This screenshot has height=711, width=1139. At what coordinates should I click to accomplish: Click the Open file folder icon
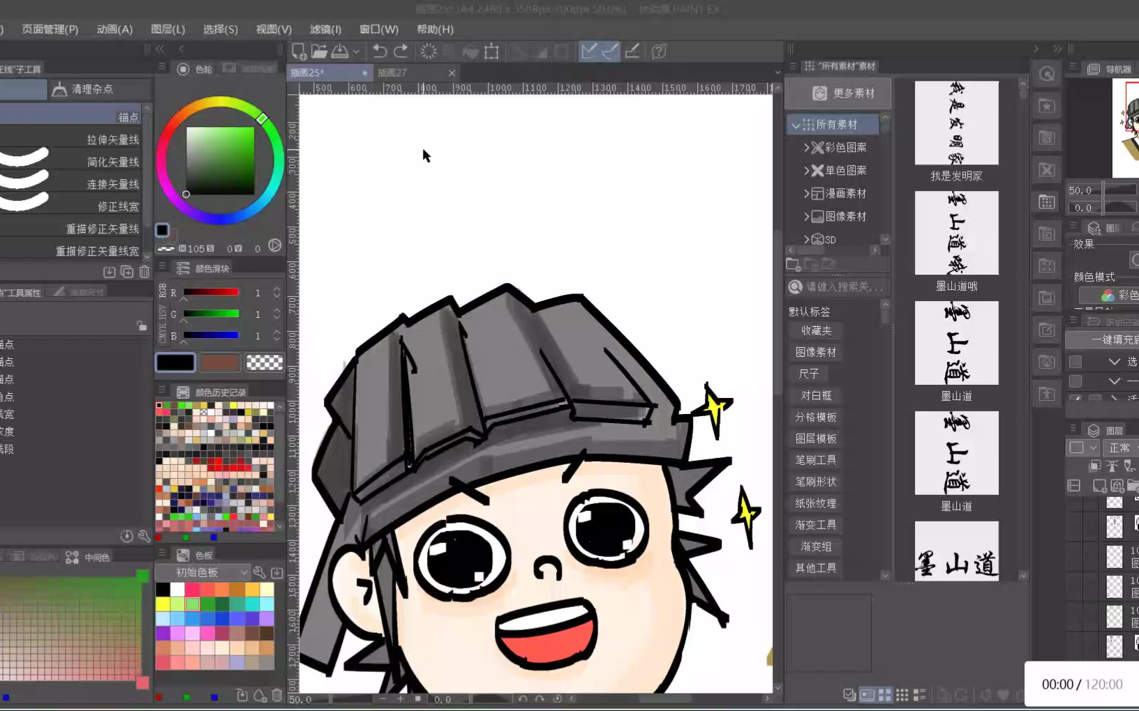click(319, 52)
